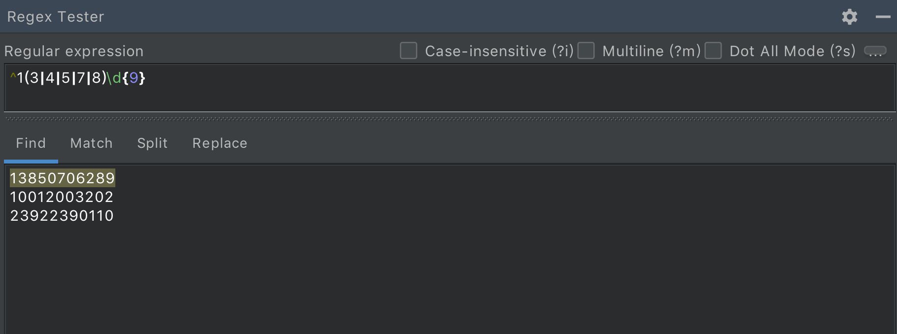Click the Regex Tester panel title
The image size is (897, 334).
[x=56, y=17]
